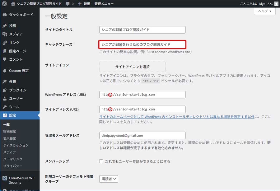Click the サイトアイコンを選択 button
280x191 pixels.
coord(132,67)
